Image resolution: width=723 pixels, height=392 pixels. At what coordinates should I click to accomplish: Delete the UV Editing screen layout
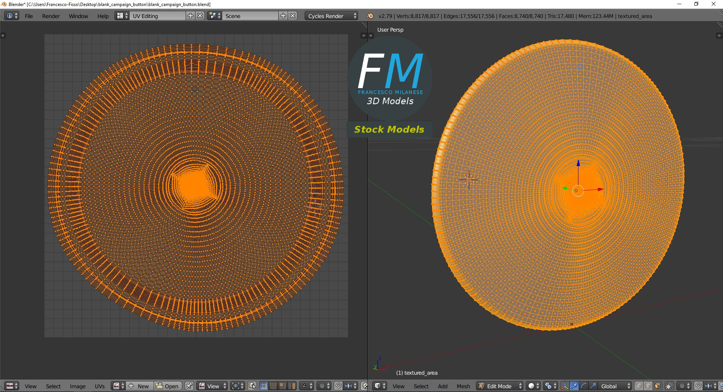200,16
